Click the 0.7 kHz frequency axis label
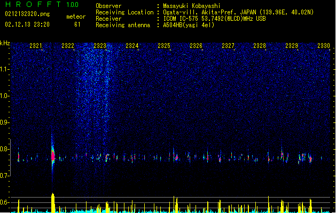Screen dimensions: 336x213 [5, 176]
